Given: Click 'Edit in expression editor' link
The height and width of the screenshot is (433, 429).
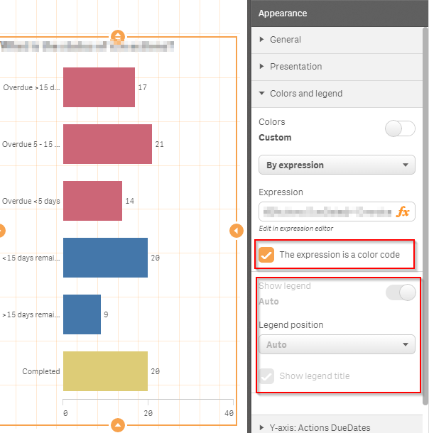Looking at the screenshot, I should [295, 228].
